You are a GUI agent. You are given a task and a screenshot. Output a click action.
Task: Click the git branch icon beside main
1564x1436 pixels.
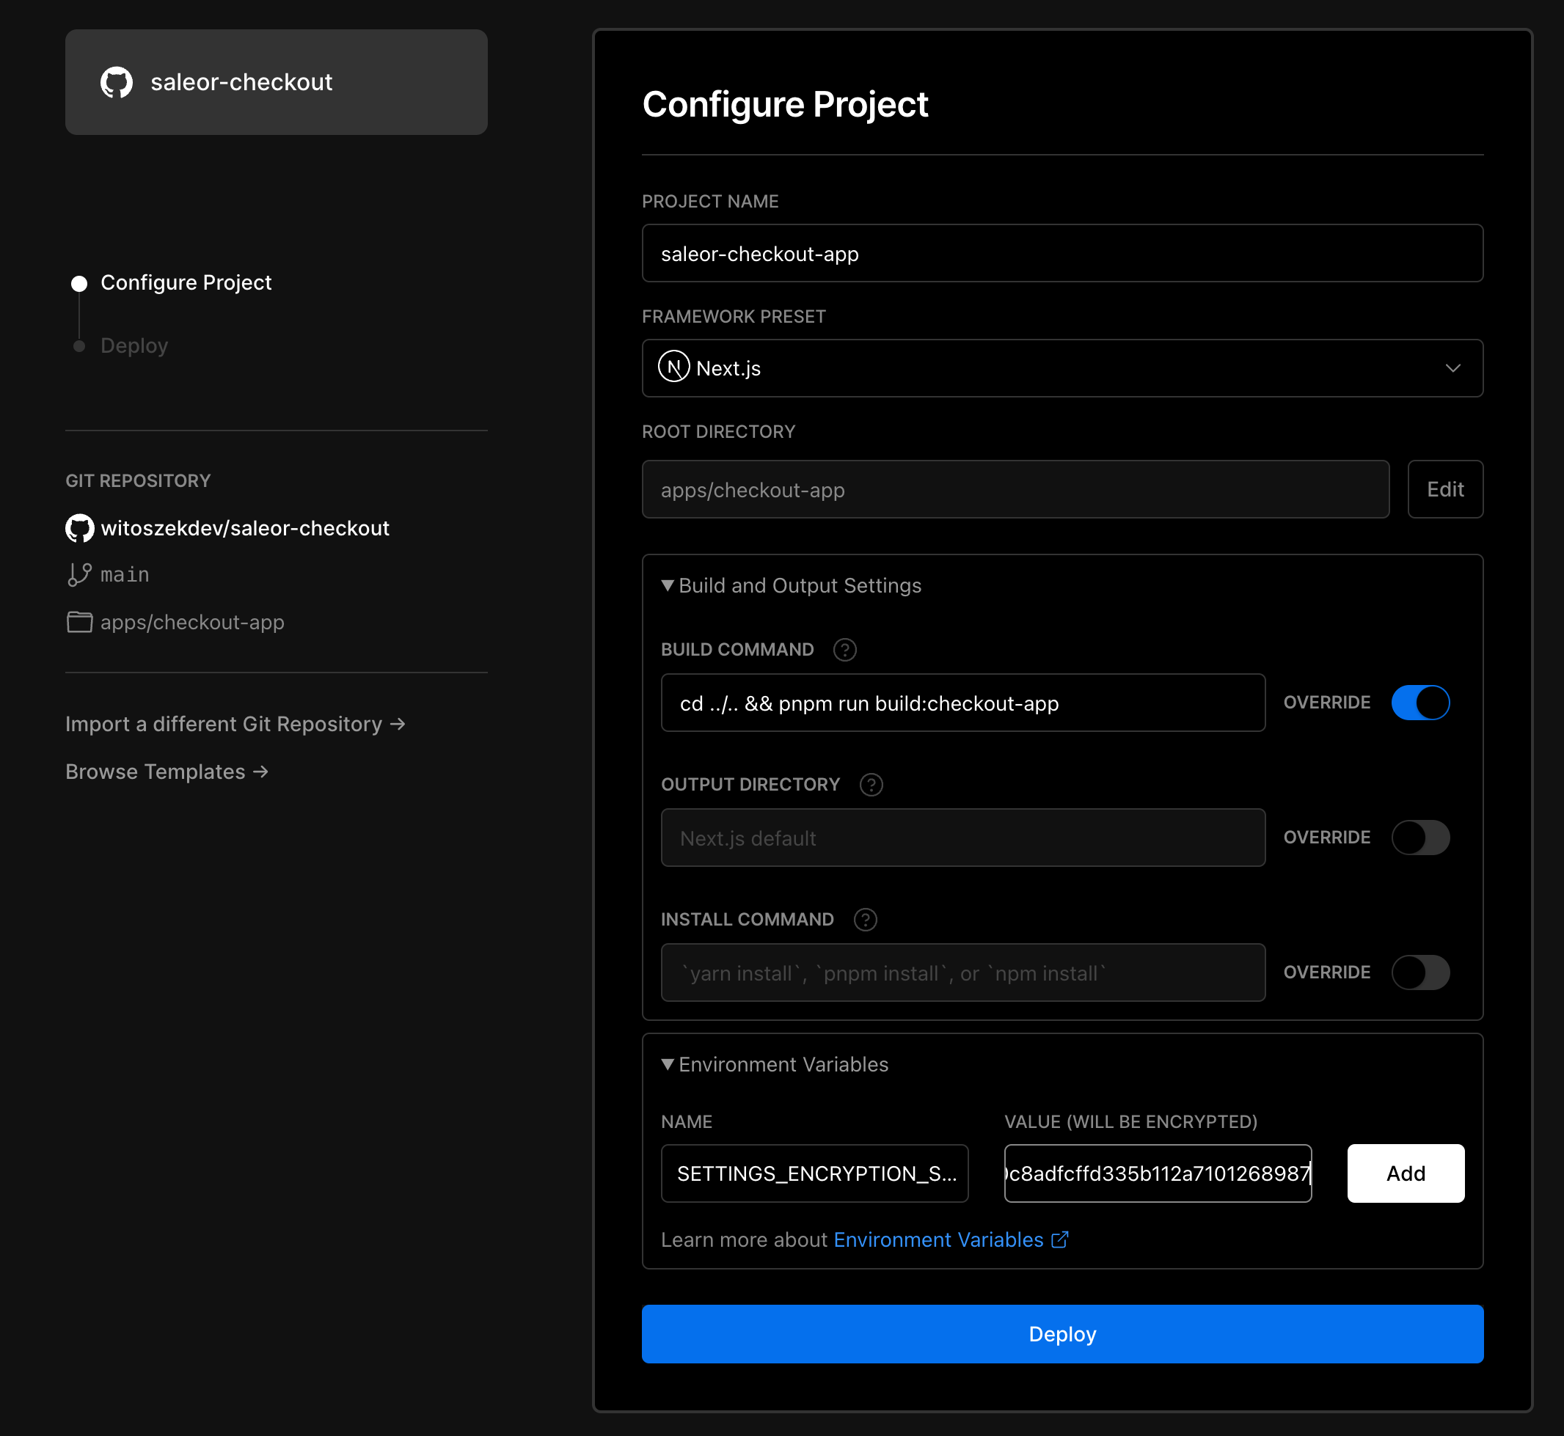click(79, 575)
